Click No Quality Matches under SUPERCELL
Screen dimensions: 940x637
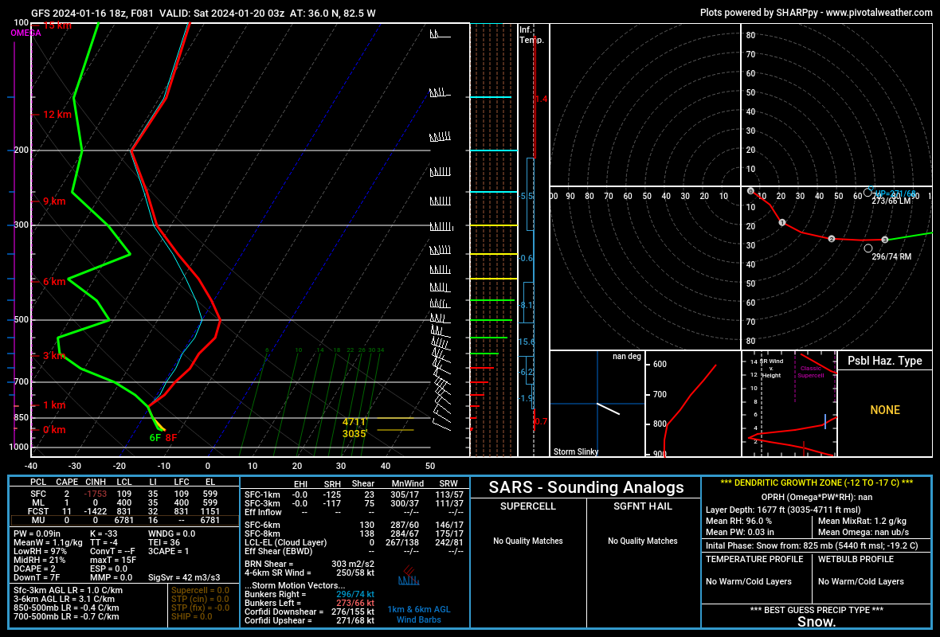pos(528,541)
